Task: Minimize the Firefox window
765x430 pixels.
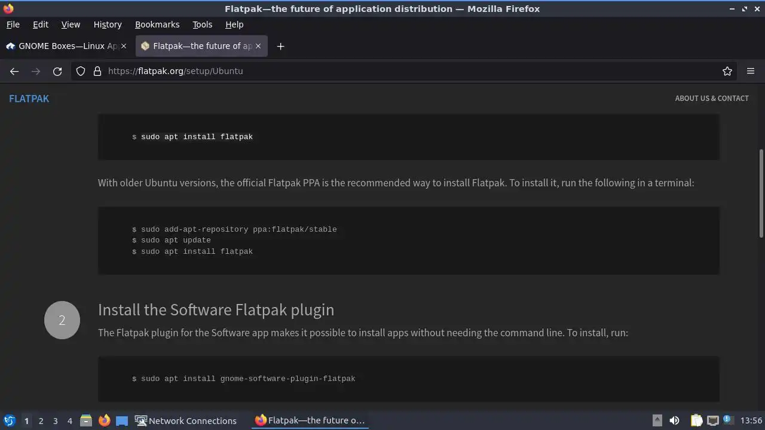Action: click(x=732, y=9)
